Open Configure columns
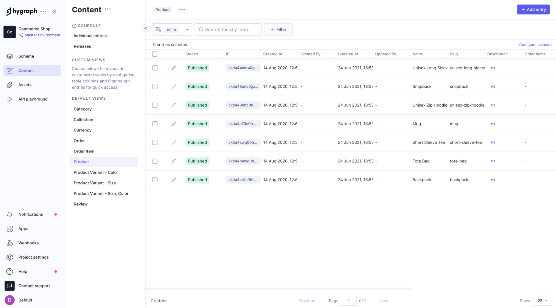The width and height of the screenshot is (556, 308). pos(535,44)
